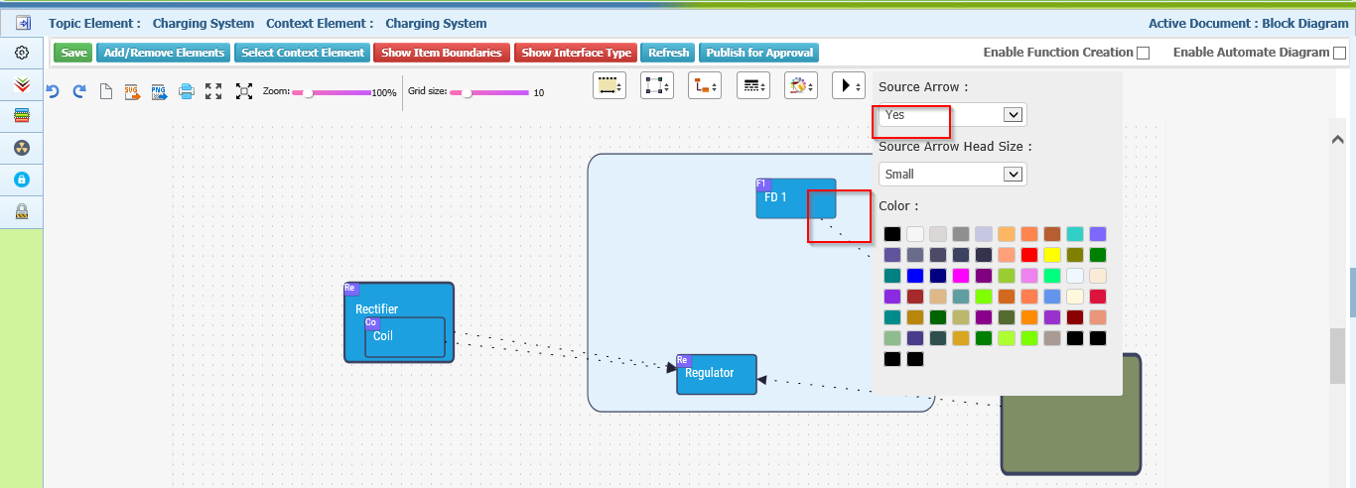Click Add/Remove Elements
The height and width of the screenshot is (488, 1356).
point(164,53)
